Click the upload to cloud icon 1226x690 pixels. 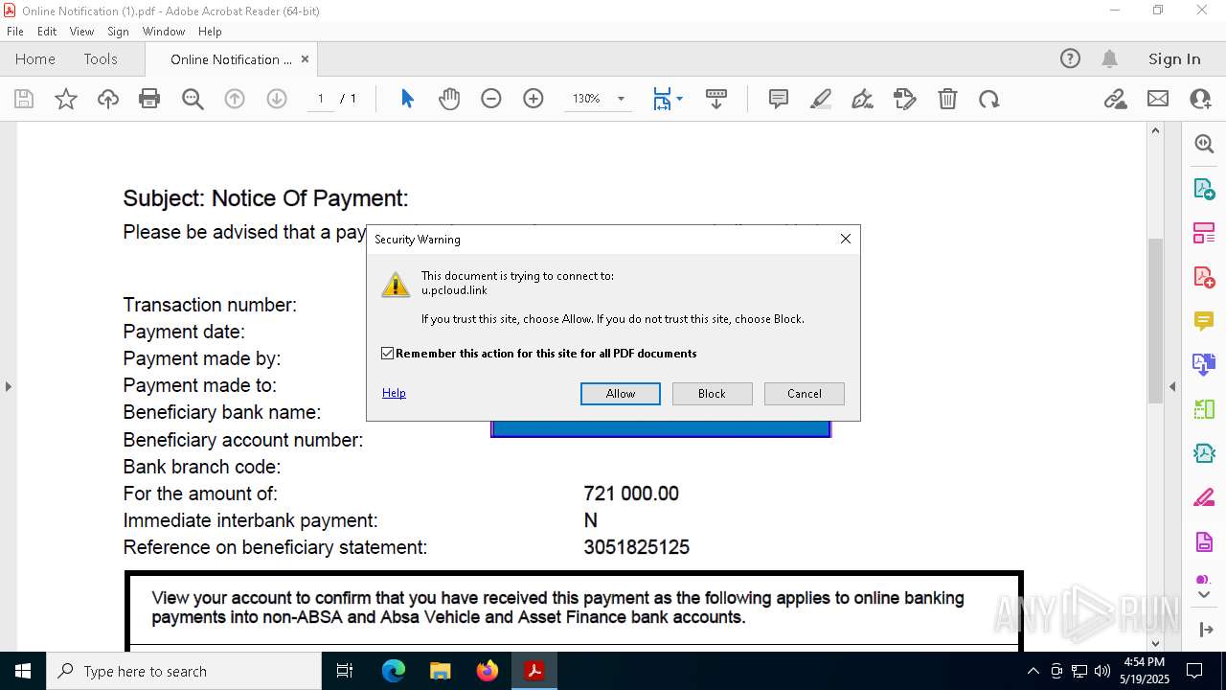(108, 99)
